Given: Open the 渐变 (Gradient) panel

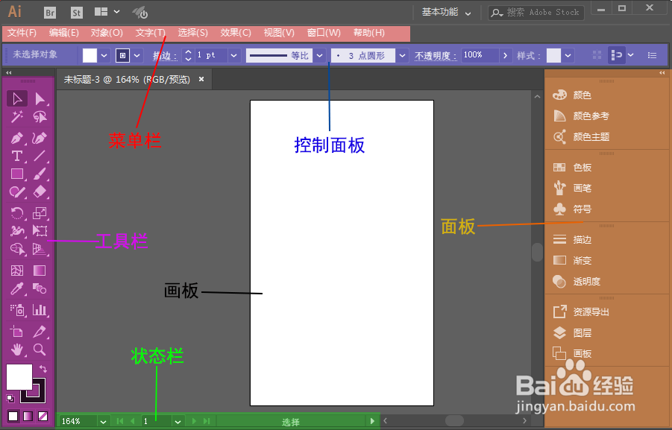Looking at the screenshot, I should click(x=582, y=259).
